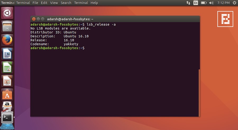Screen dimensions: 238x130
Task: Select the Terminal icon in launcher
Action: pyautogui.click(x=7, y=118)
